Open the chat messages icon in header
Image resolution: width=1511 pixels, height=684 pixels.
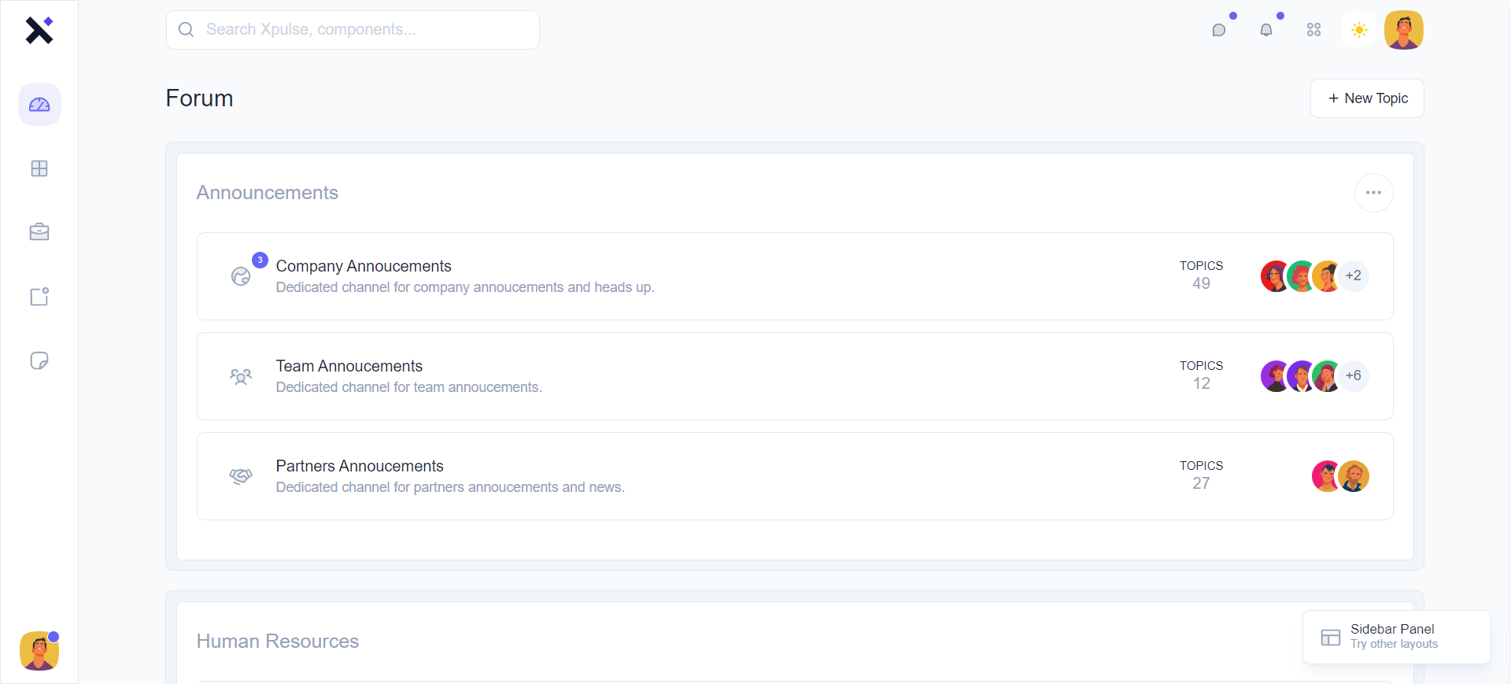point(1219,30)
